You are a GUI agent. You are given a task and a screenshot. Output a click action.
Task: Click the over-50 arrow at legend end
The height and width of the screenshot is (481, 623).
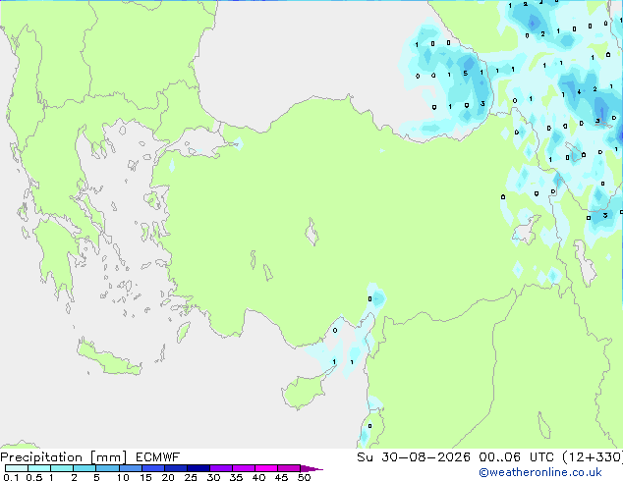pos(311,468)
